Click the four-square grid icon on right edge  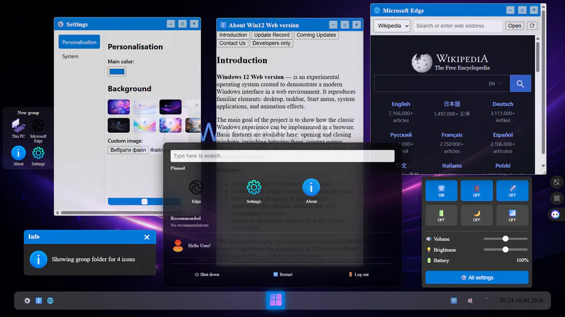pos(556,198)
